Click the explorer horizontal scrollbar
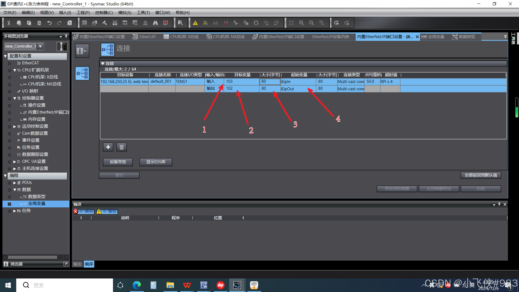The image size is (519, 292). (32, 257)
